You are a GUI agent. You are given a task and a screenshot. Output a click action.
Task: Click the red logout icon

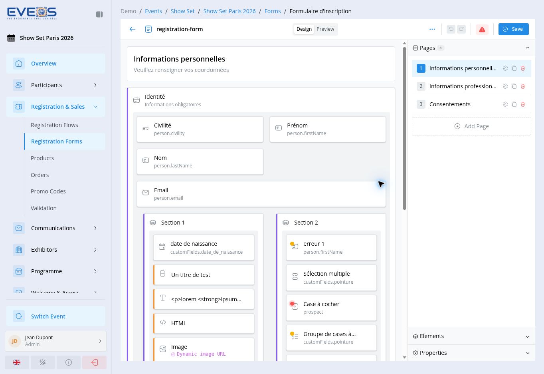click(x=95, y=362)
